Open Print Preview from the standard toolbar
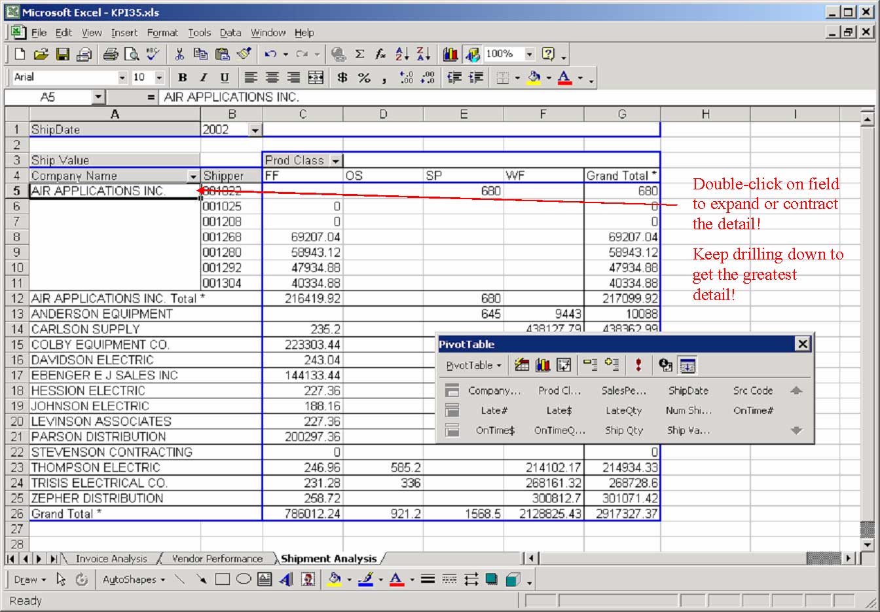This screenshot has height=612, width=880. click(132, 54)
